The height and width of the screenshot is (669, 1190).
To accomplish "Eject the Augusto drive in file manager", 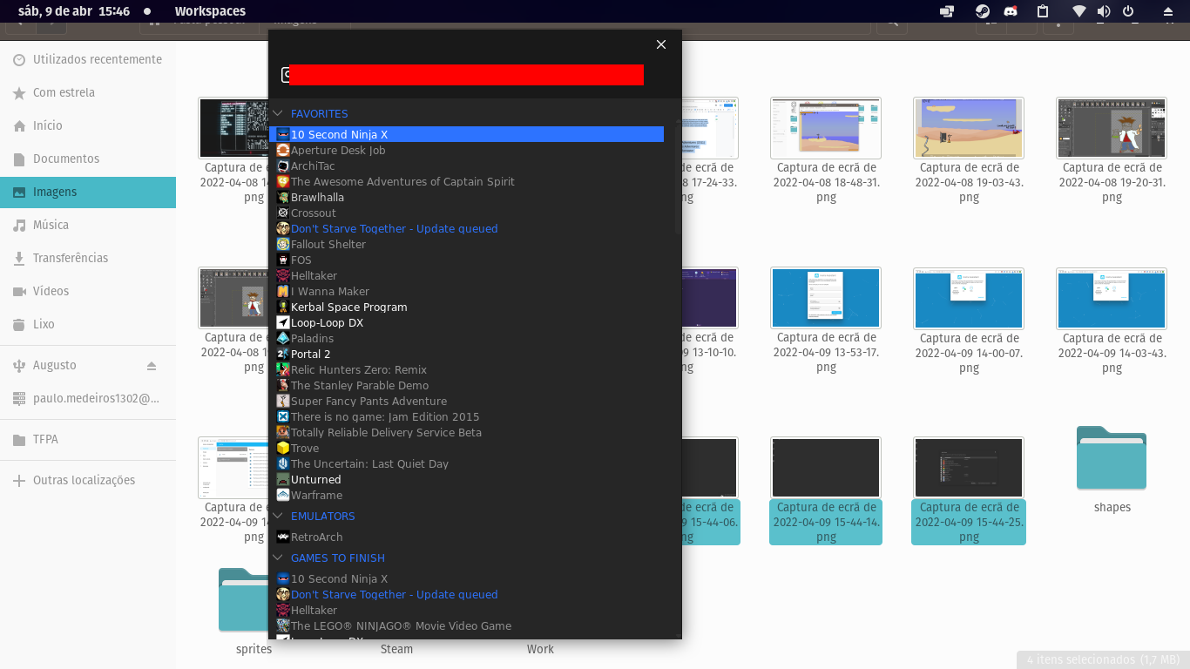I will click(x=152, y=365).
